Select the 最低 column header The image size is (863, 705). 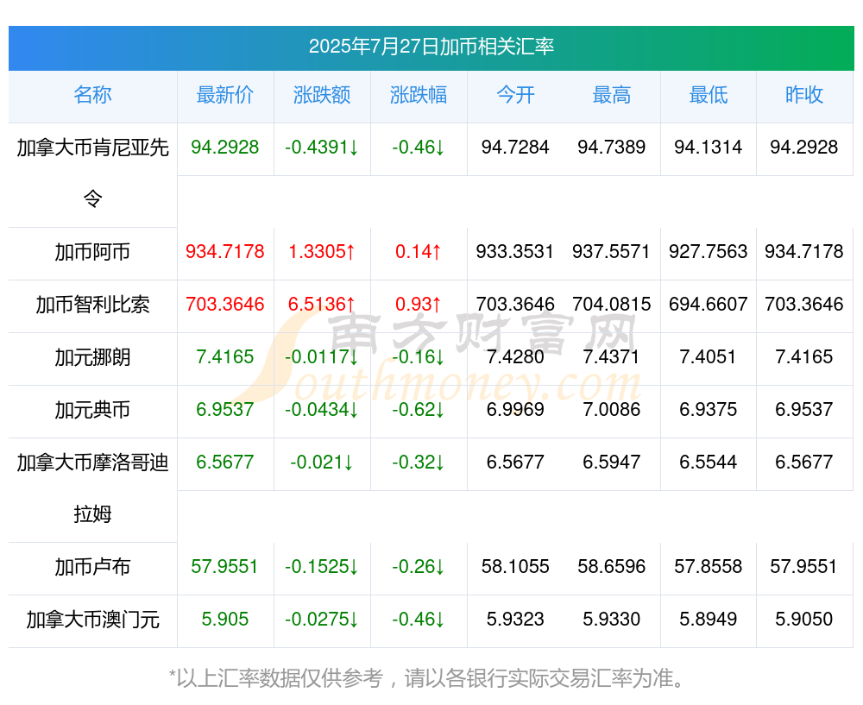coord(709,95)
